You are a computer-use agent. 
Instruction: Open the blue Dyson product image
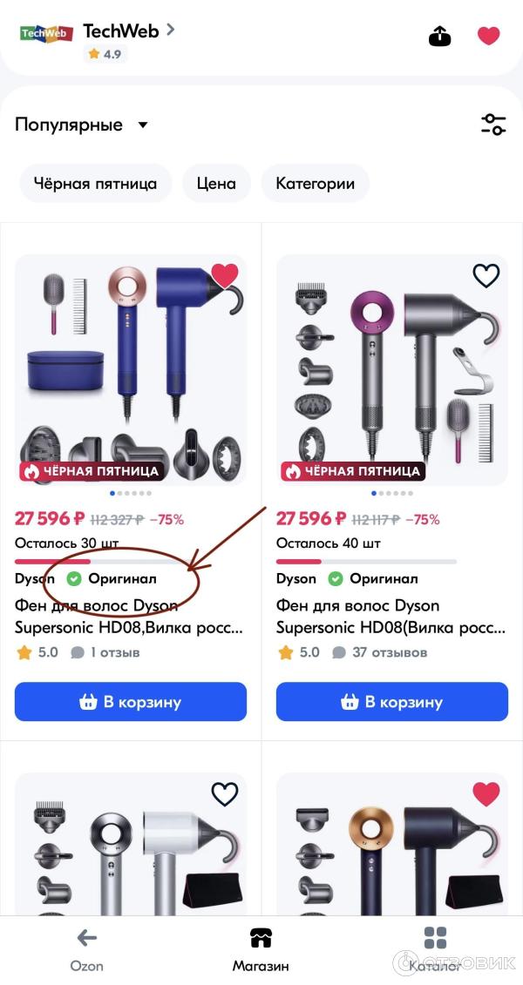131,369
